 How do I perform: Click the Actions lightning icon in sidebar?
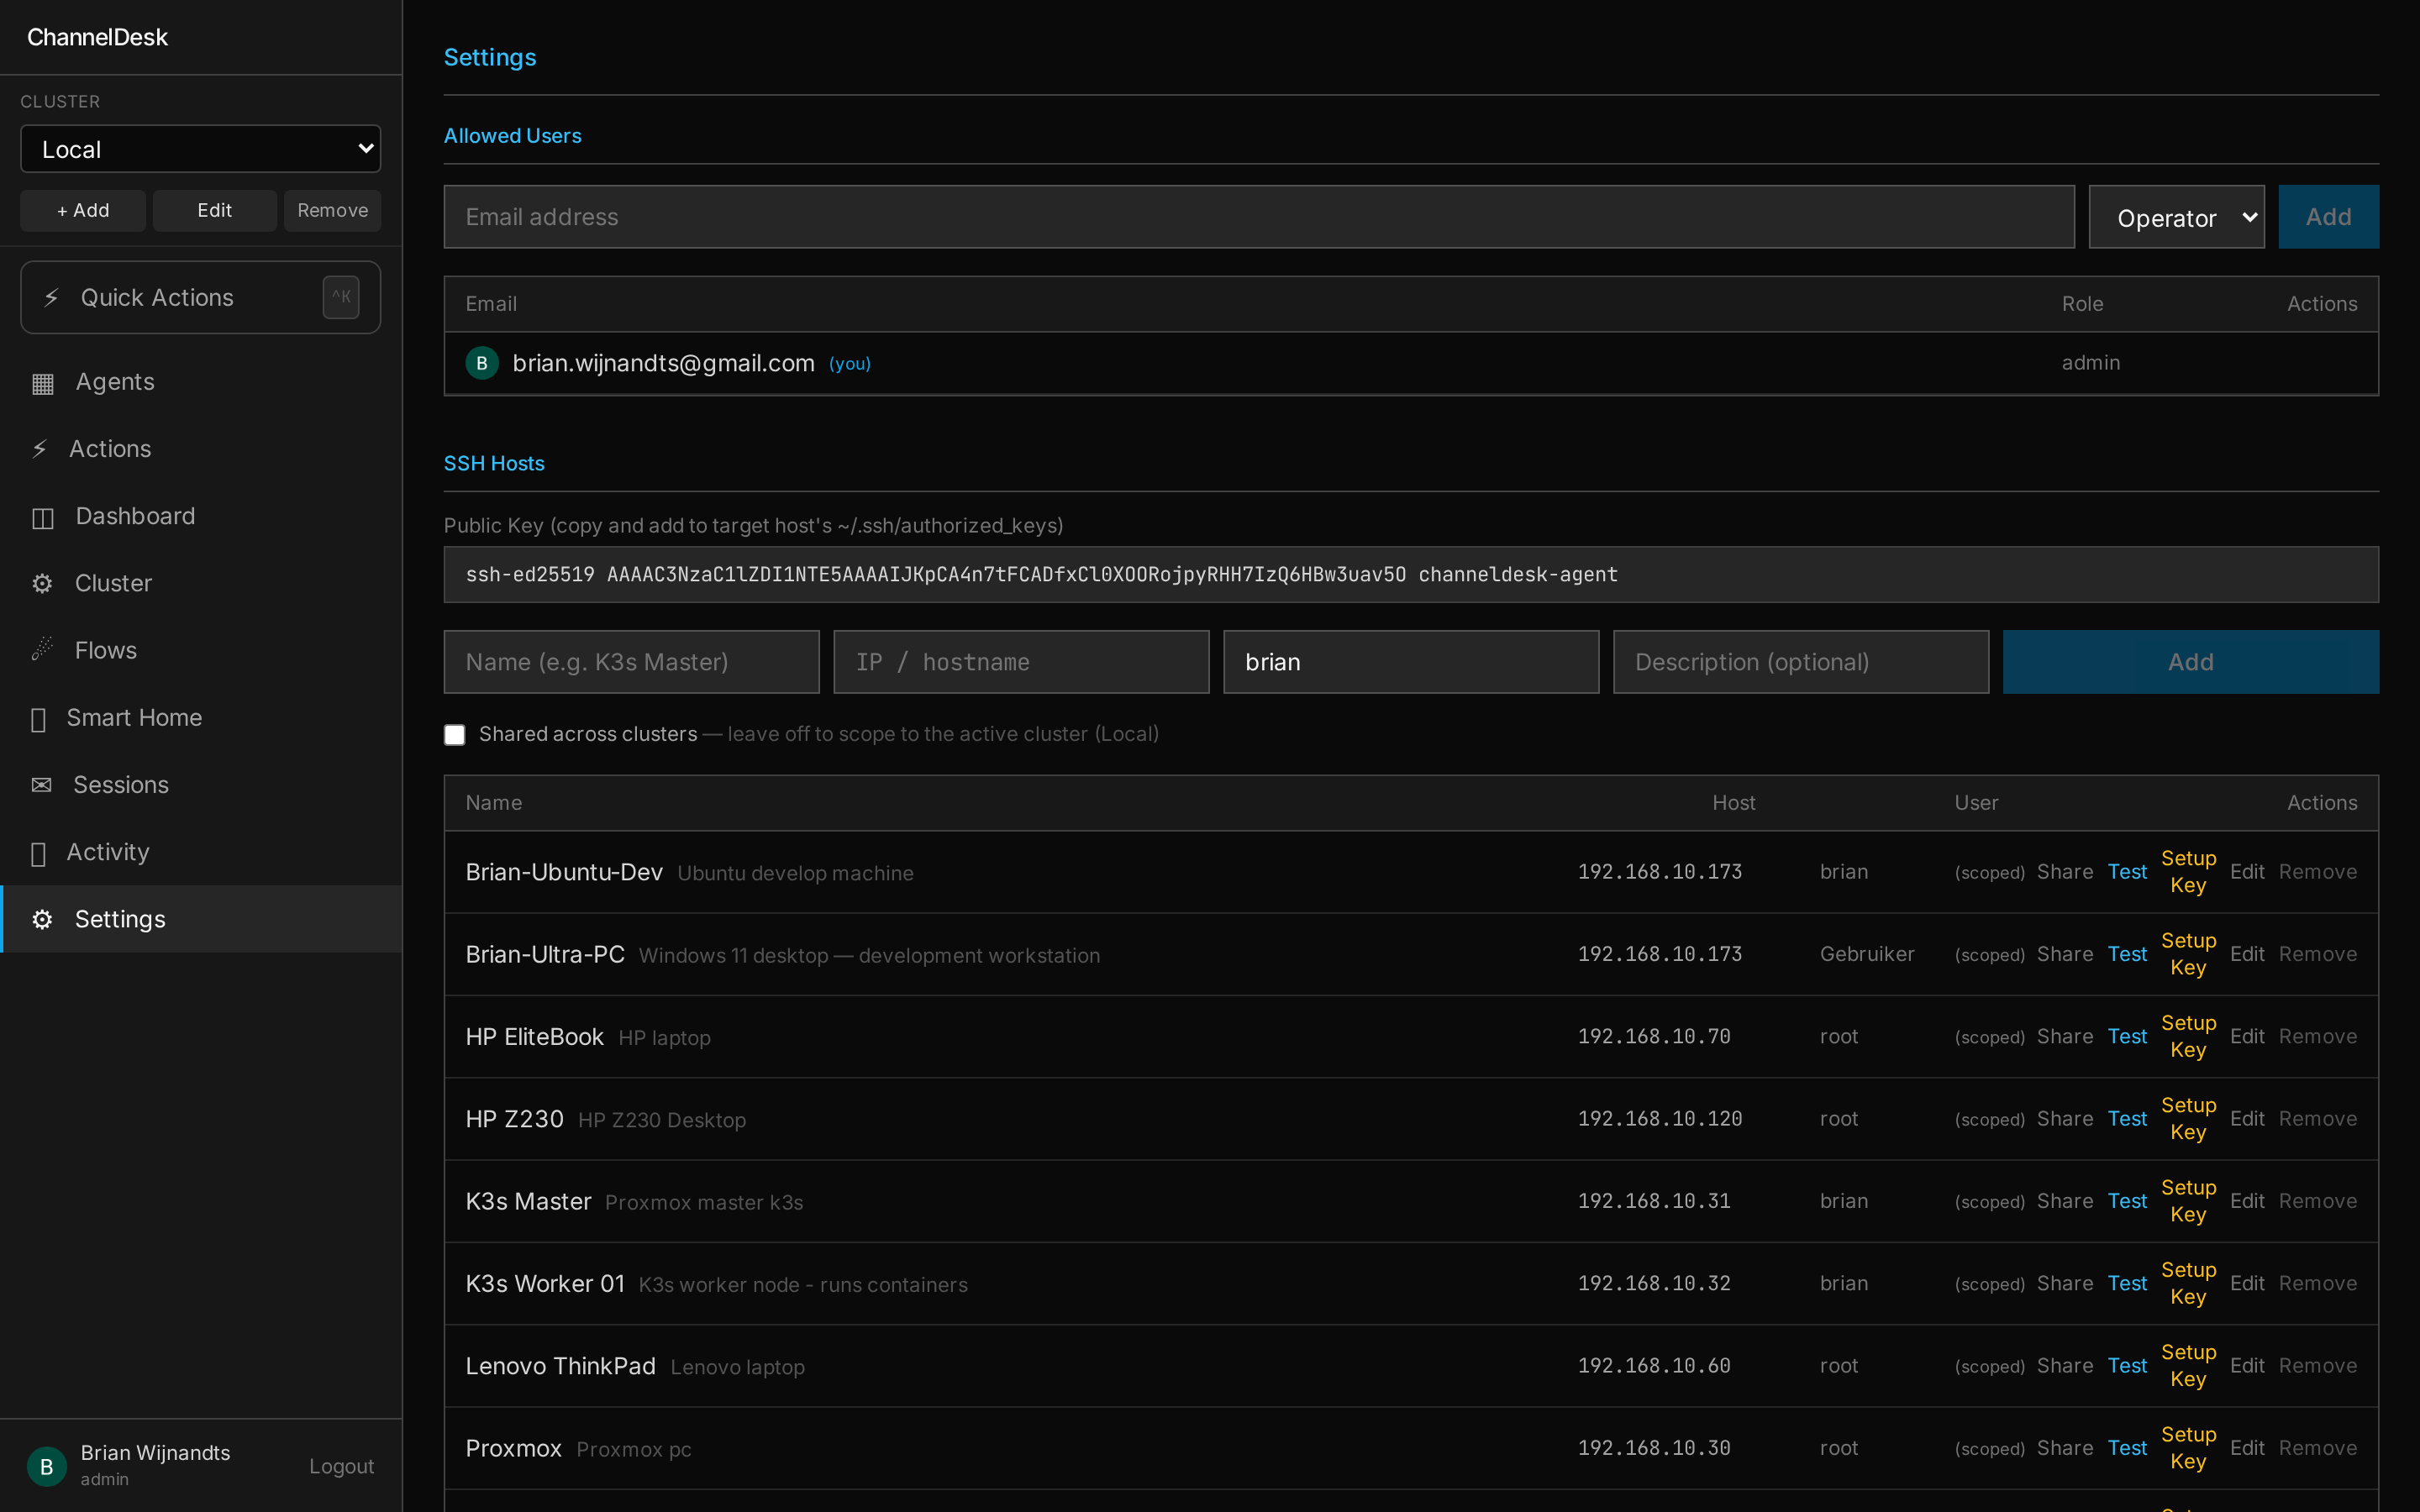tap(39, 449)
